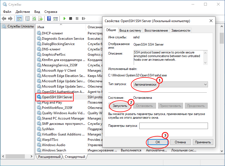
Task: Click the Описание column header
Action: pos(94,27)
